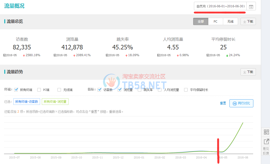Image resolution: width=270 pixels, height=164 pixels.
Task: Download the 流量总览 overview data
Action: tap(248, 22)
